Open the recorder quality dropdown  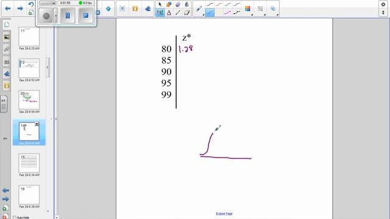point(48,3)
